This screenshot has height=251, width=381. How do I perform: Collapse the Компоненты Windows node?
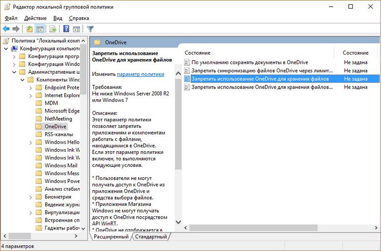22,80
